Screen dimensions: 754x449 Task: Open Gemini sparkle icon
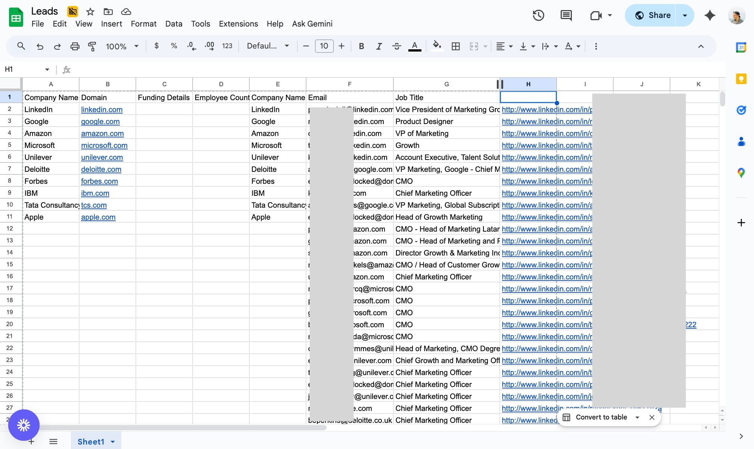[710, 15]
